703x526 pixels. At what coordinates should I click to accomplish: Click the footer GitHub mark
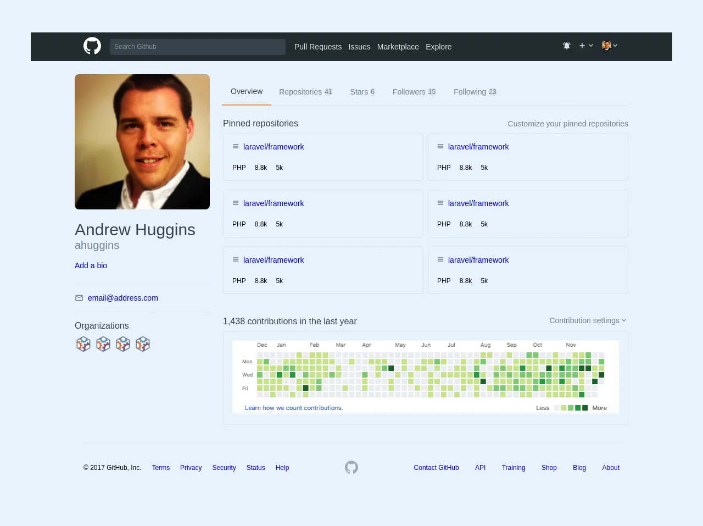(351, 467)
